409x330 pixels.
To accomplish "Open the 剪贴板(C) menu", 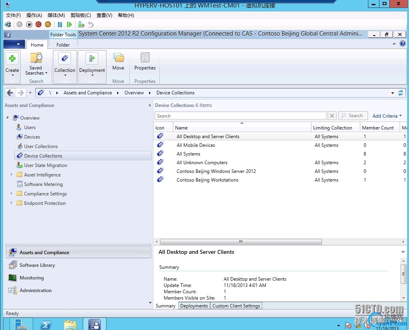I will [x=81, y=15].
